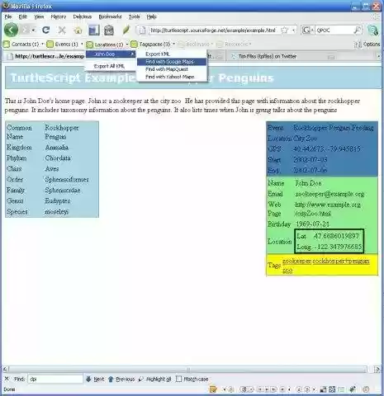Click the zookeeper tag link
This screenshot has width=384, height=396.
point(296,261)
